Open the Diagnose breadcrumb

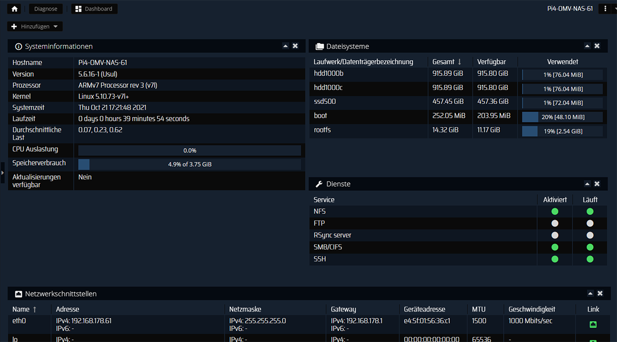coord(46,9)
